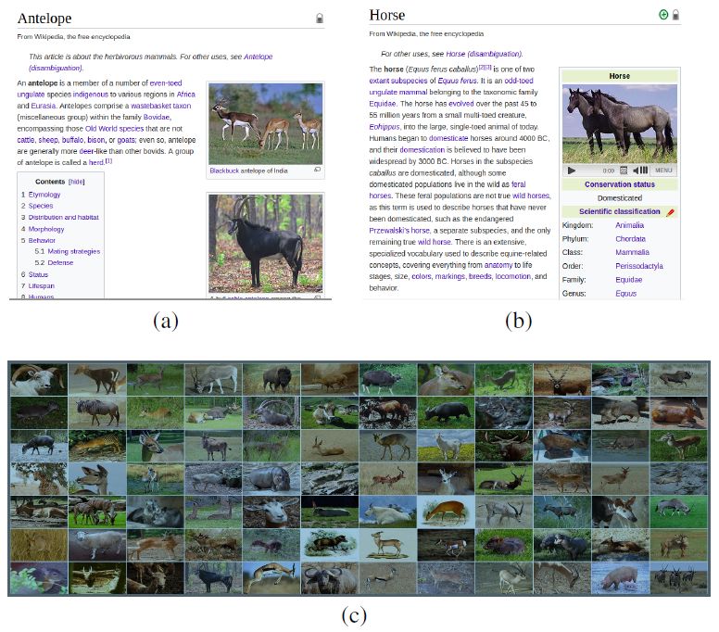Open the breeds link

pyautogui.click(x=480, y=276)
